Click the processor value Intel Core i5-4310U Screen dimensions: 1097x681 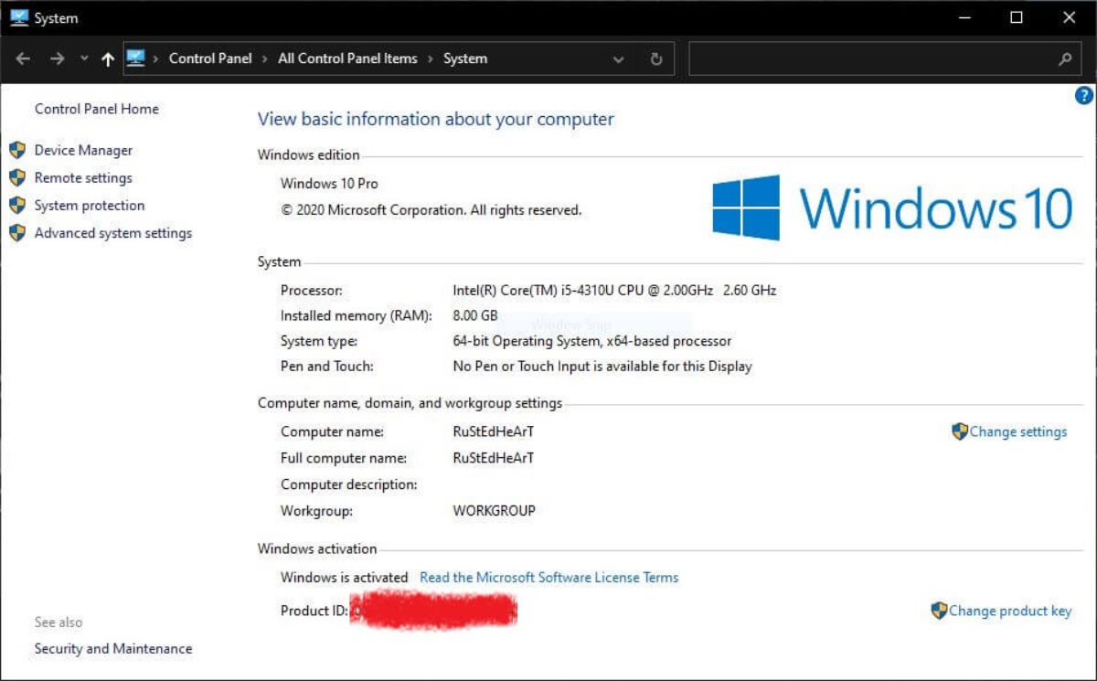614,290
